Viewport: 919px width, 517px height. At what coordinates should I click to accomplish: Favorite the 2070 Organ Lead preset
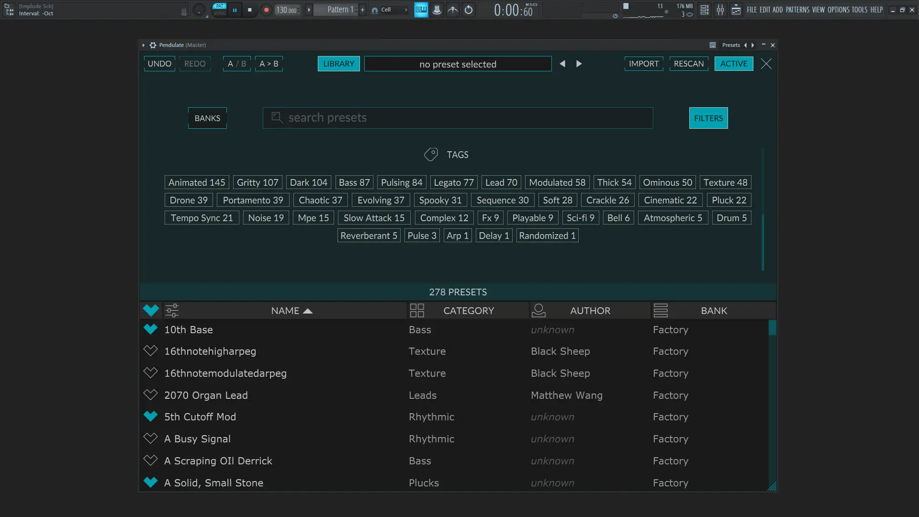151,395
